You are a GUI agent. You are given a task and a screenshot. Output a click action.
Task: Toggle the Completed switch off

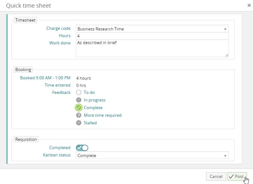(82, 148)
